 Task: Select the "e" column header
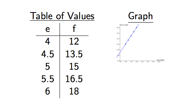[47, 29]
